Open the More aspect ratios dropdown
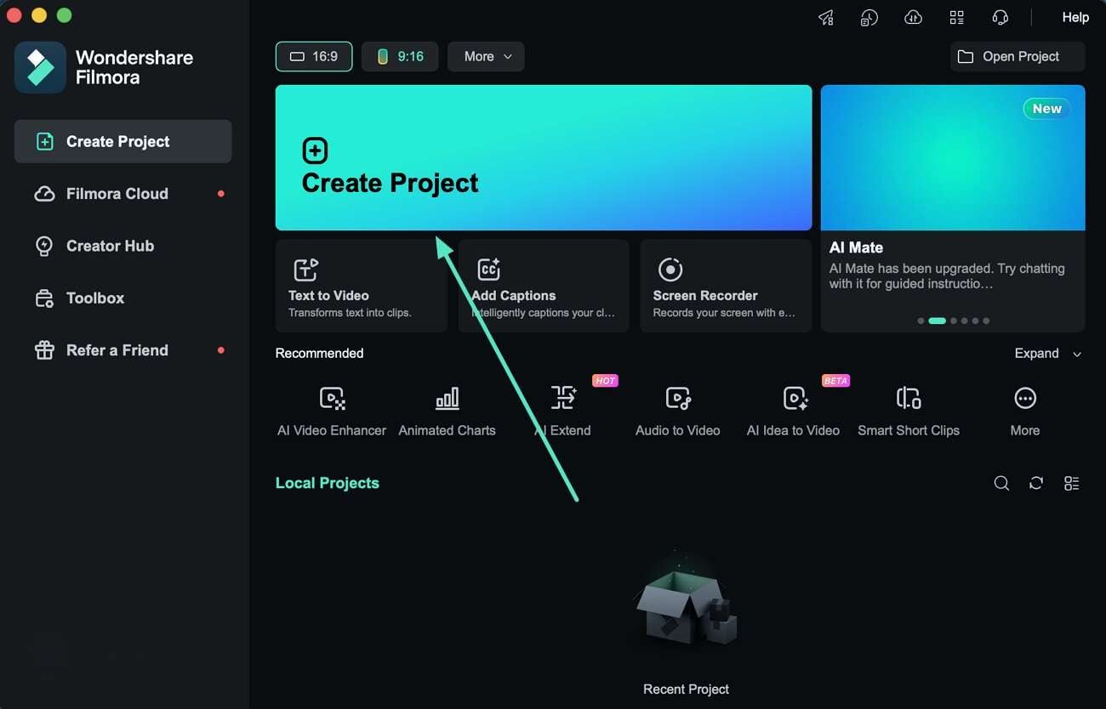This screenshot has height=709, width=1106. [x=486, y=56]
